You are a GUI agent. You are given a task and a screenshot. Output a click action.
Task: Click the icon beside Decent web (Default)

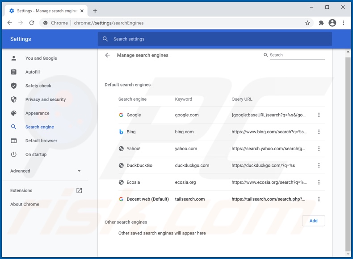(x=121, y=199)
